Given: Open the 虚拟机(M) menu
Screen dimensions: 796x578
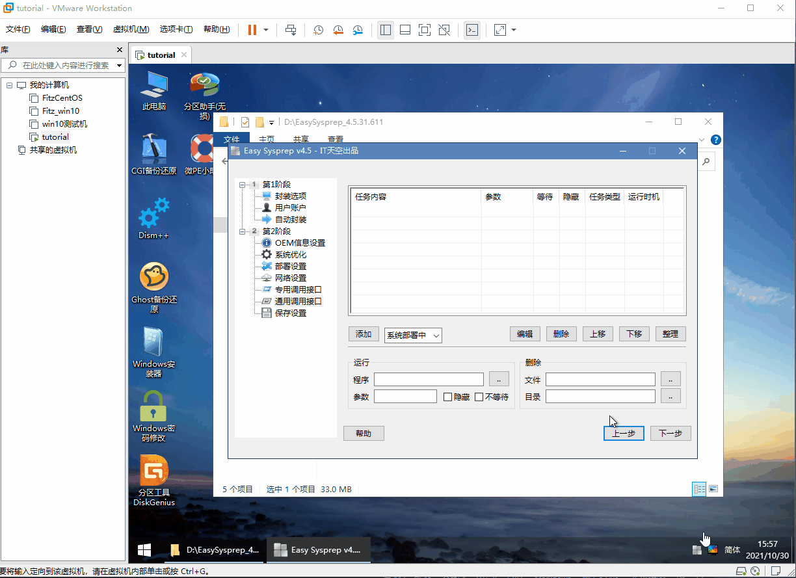Looking at the screenshot, I should click(131, 29).
